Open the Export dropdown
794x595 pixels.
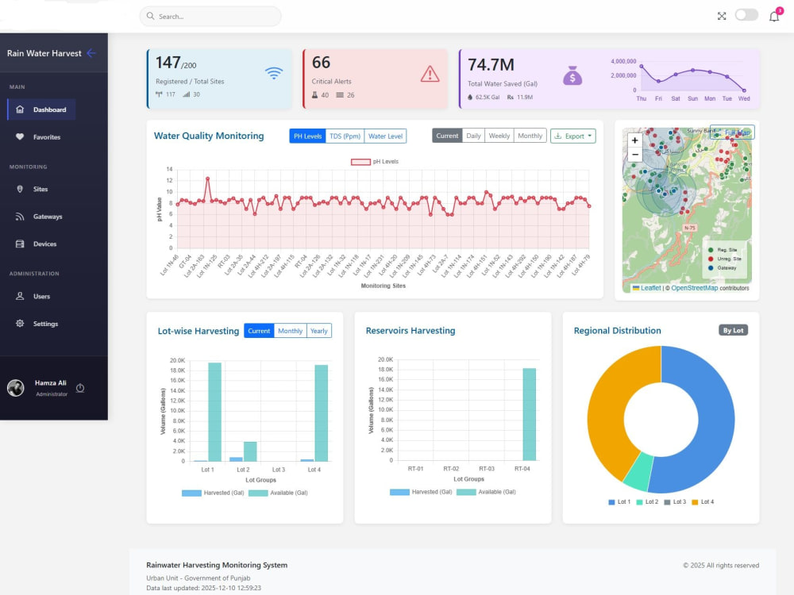click(x=572, y=136)
